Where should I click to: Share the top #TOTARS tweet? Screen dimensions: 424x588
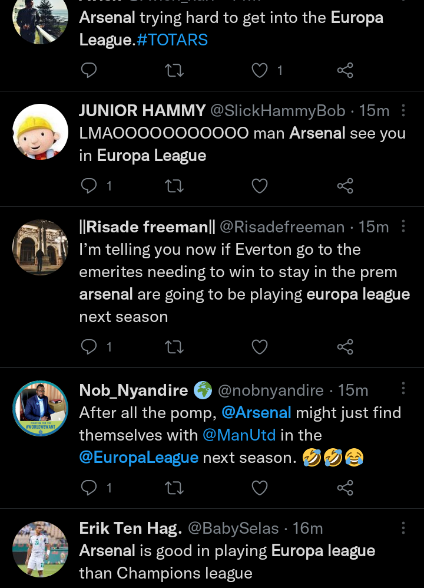pyautogui.click(x=344, y=70)
